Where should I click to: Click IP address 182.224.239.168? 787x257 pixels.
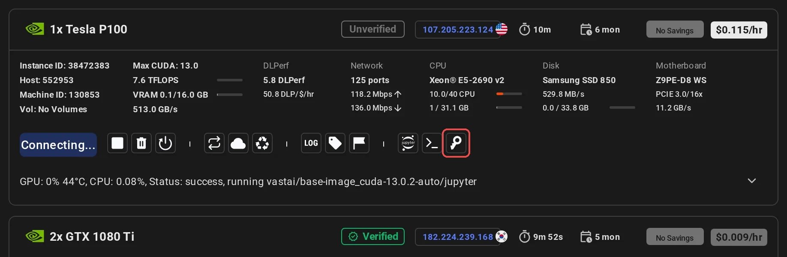click(x=458, y=237)
